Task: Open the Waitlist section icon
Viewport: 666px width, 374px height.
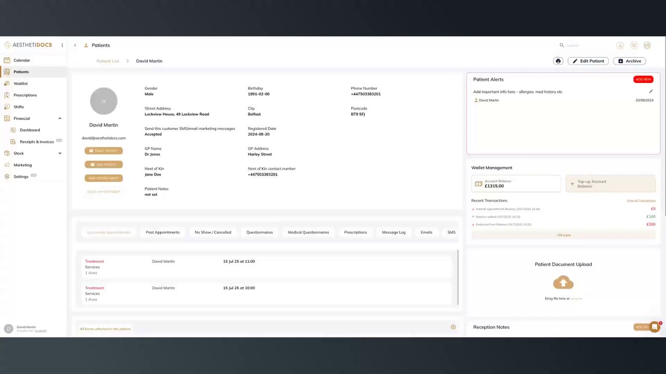Action: tap(7, 84)
